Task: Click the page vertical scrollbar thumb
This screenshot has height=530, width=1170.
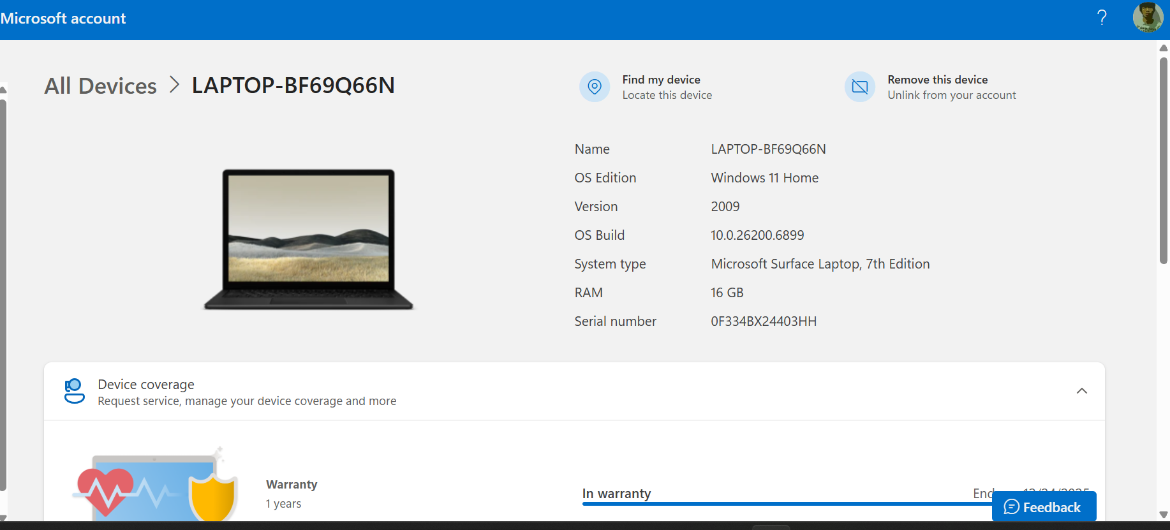Action: tap(1164, 159)
